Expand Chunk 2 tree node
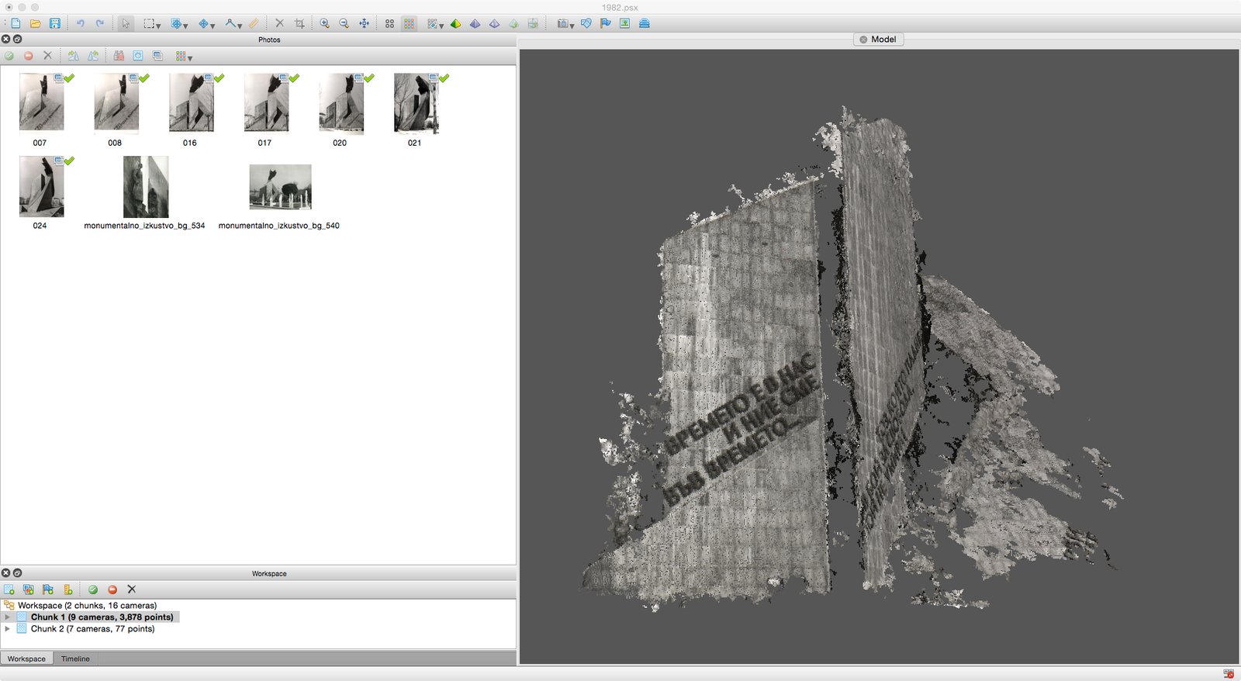Image resolution: width=1241 pixels, height=681 pixels. (8, 629)
